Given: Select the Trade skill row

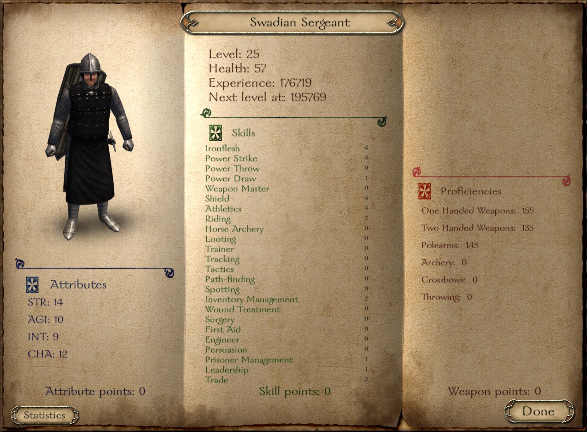Looking at the screenshot, I should tap(287, 380).
